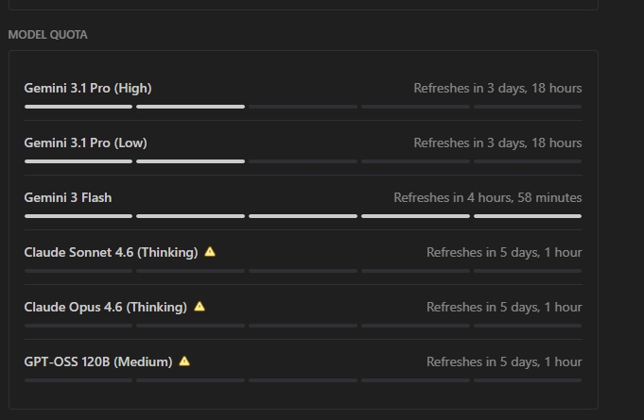Click the Gemini 3.1 Pro (High) label
644x420 pixels.
pyautogui.click(x=88, y=88)
